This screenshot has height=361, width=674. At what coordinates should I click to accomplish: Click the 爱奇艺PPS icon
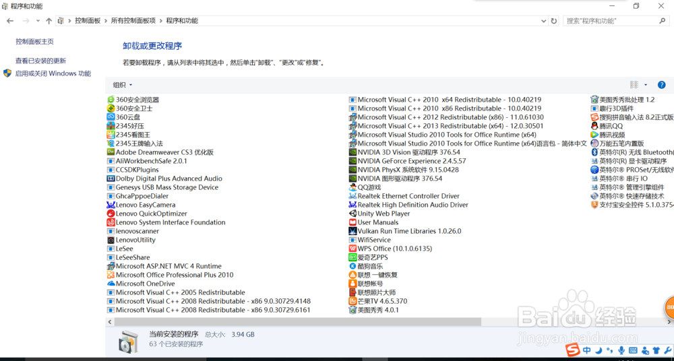tap(353, 257)
